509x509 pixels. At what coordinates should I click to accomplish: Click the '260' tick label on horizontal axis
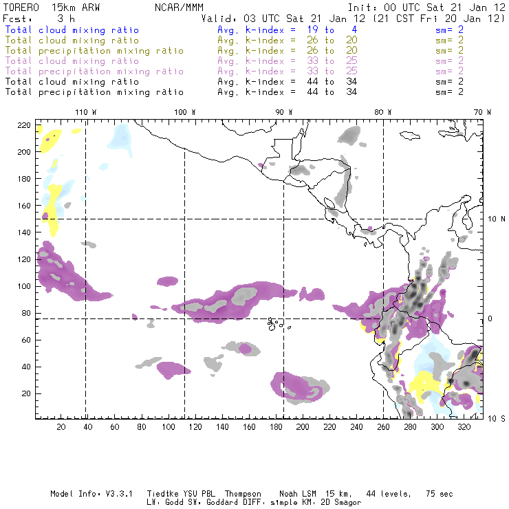383,427
